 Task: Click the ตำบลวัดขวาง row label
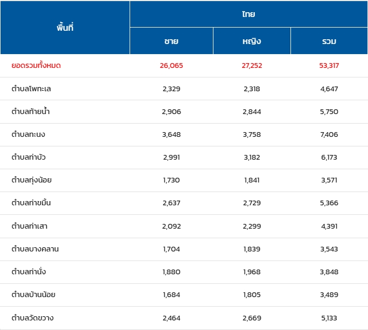32,318
